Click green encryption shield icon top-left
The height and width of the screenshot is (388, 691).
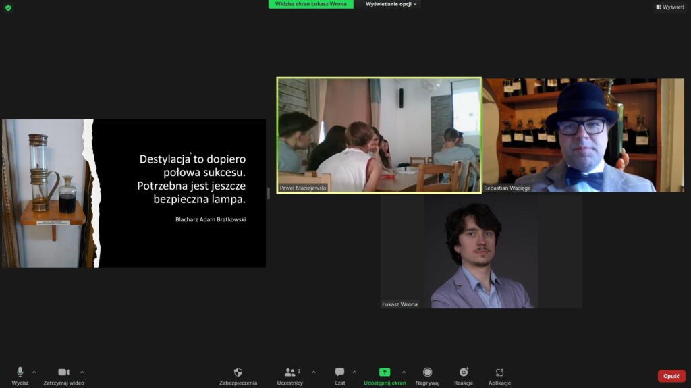tap(8, 7)
